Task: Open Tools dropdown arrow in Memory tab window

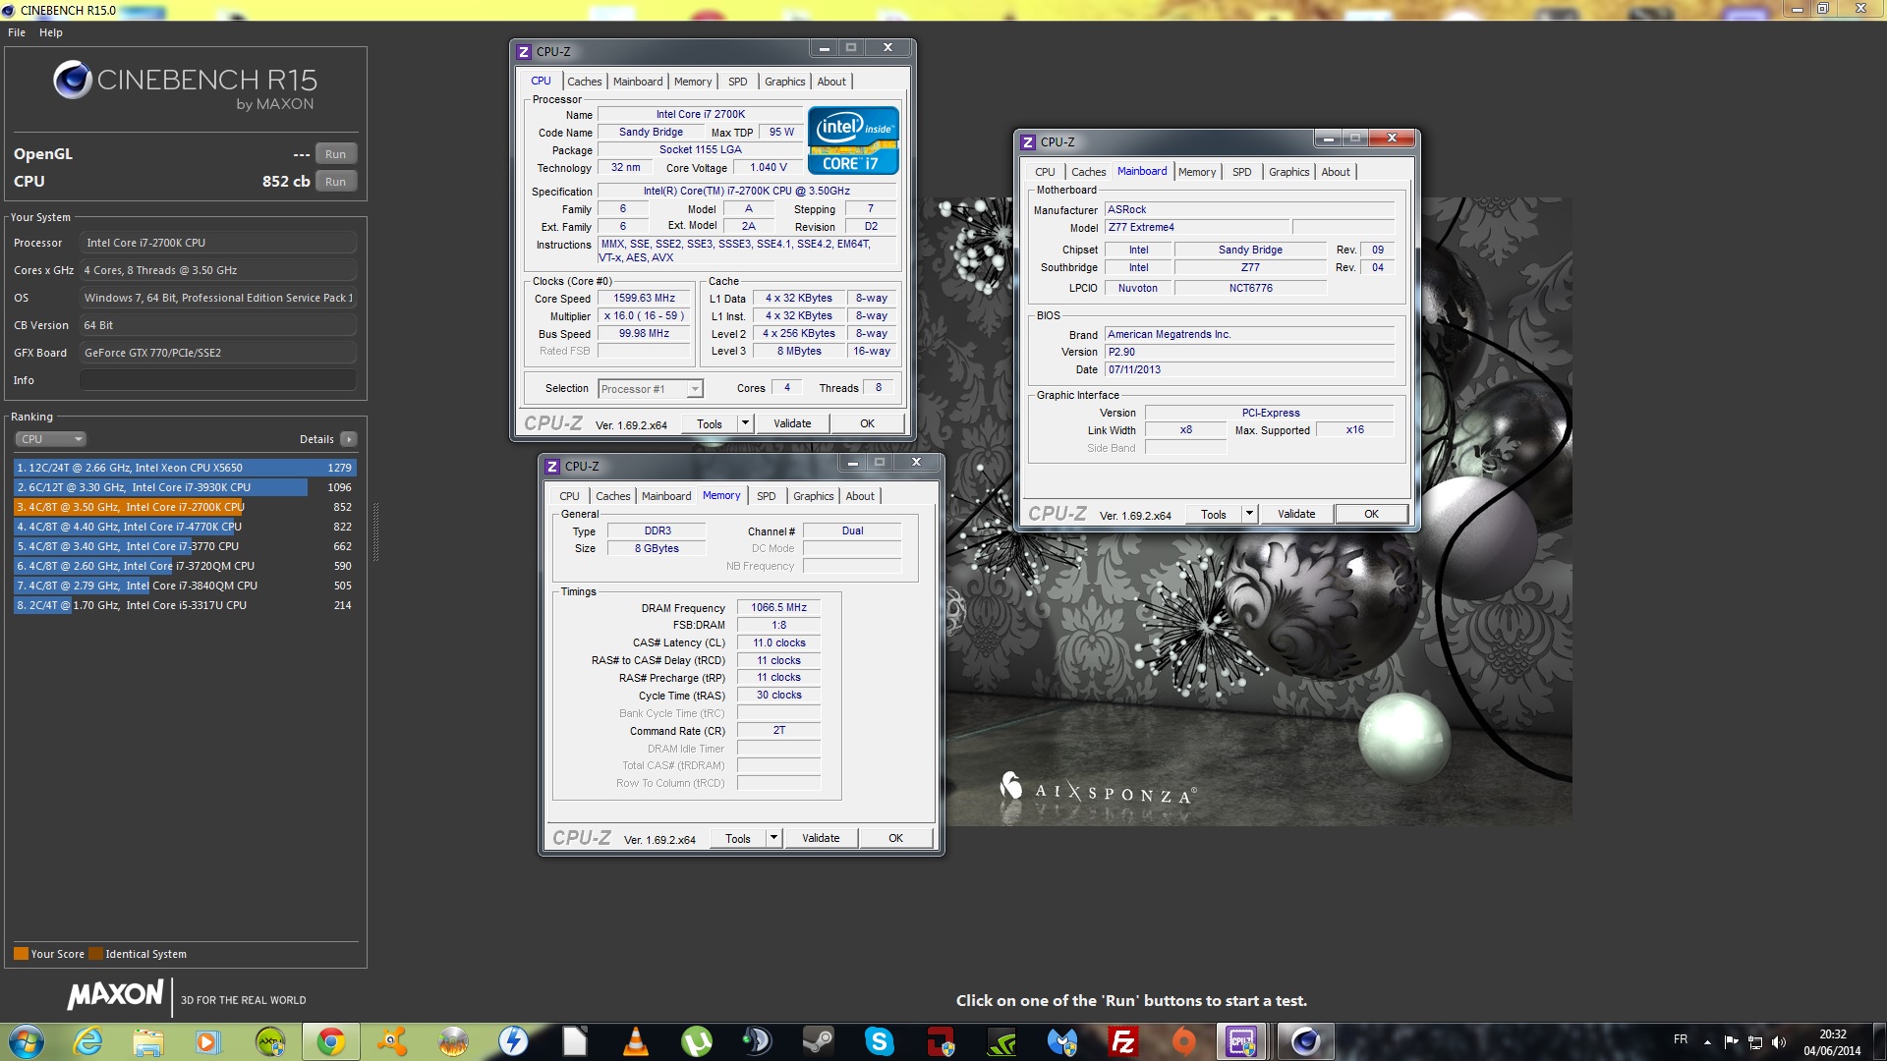Action: pos(773,838)
